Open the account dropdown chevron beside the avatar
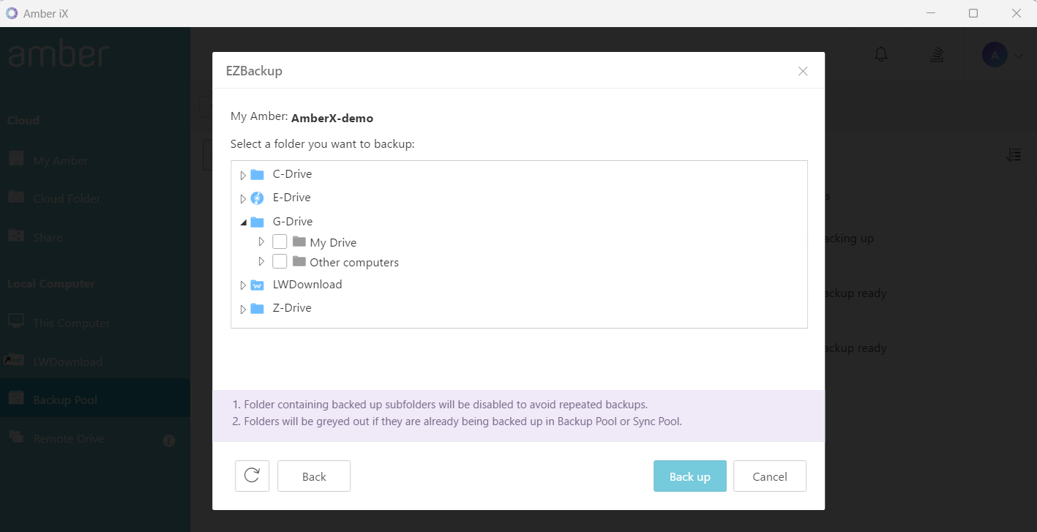This screenshot has height=532, width=1037. coord(1018,56)
